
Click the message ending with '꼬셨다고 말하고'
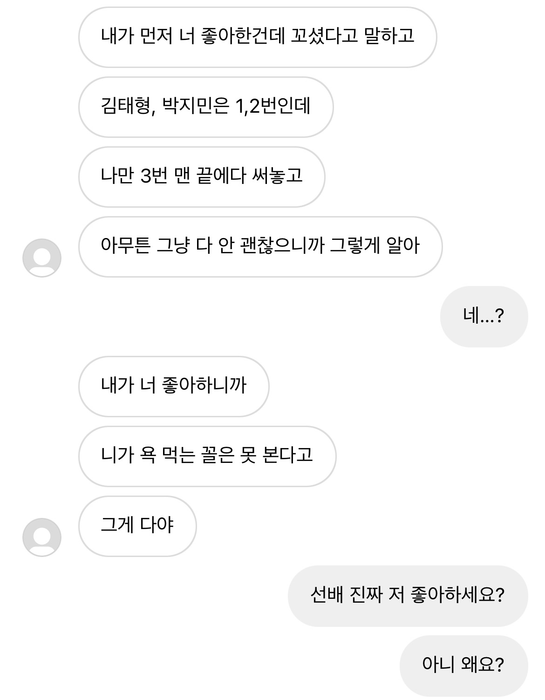(x=257, y=37)
